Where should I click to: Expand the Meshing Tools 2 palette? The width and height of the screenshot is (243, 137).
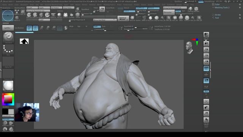pyautogui.click(x=222, y=8)
